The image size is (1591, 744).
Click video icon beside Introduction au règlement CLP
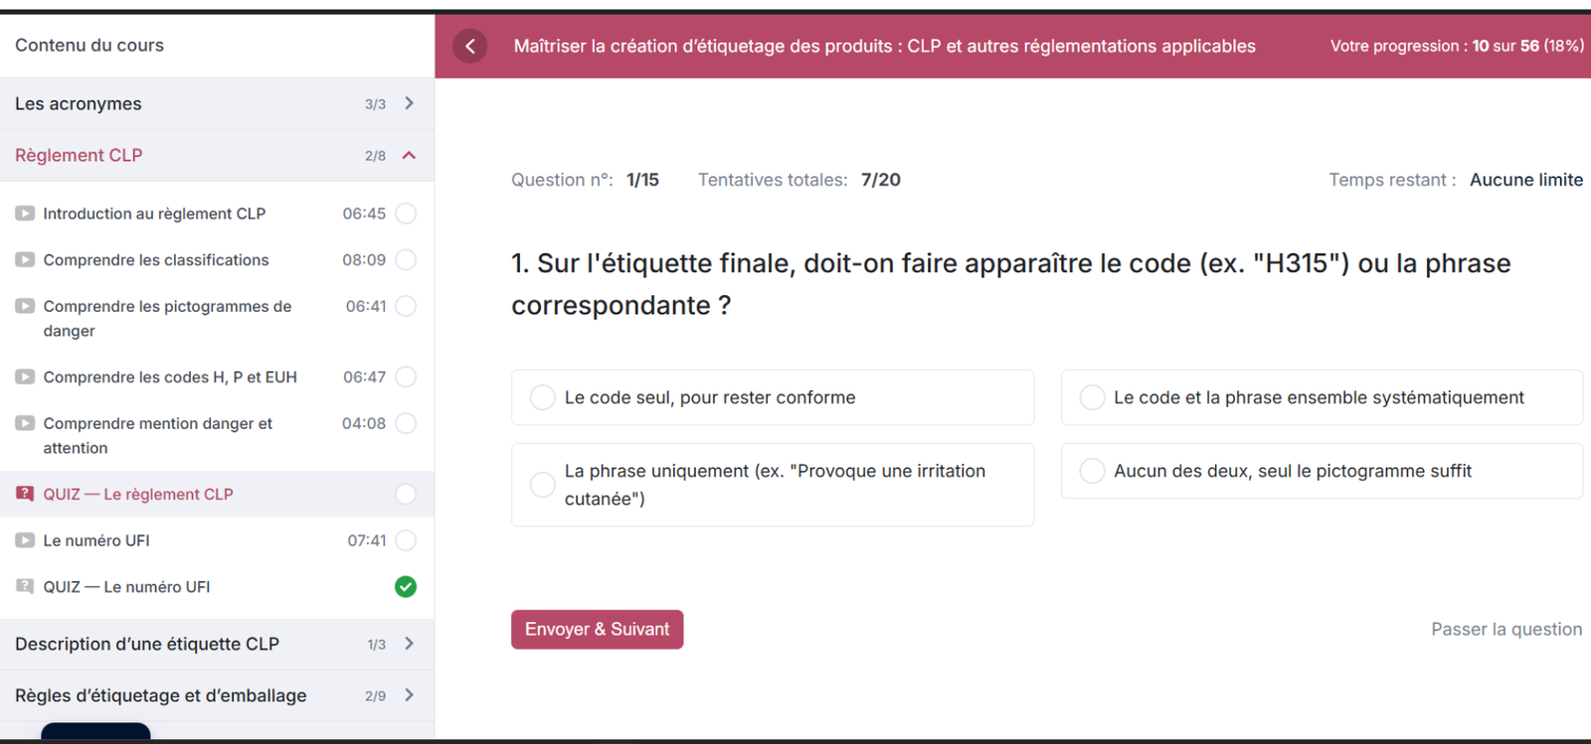(x=25, y=214)
